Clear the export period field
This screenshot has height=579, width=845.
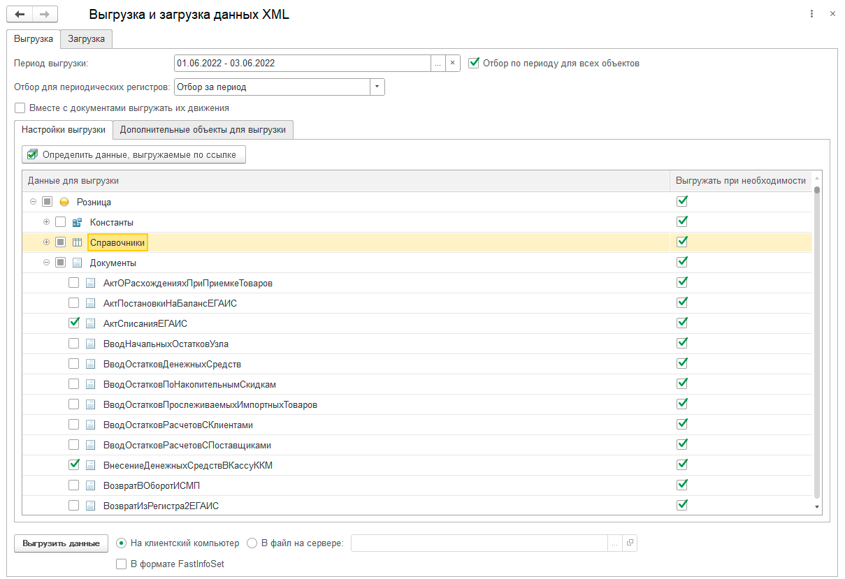452,63
